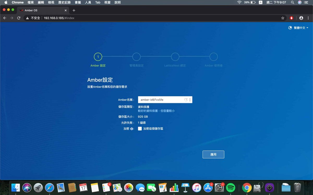Click the encryption info icon
Screen dimensions: 313x195
[x=132, y=129]
